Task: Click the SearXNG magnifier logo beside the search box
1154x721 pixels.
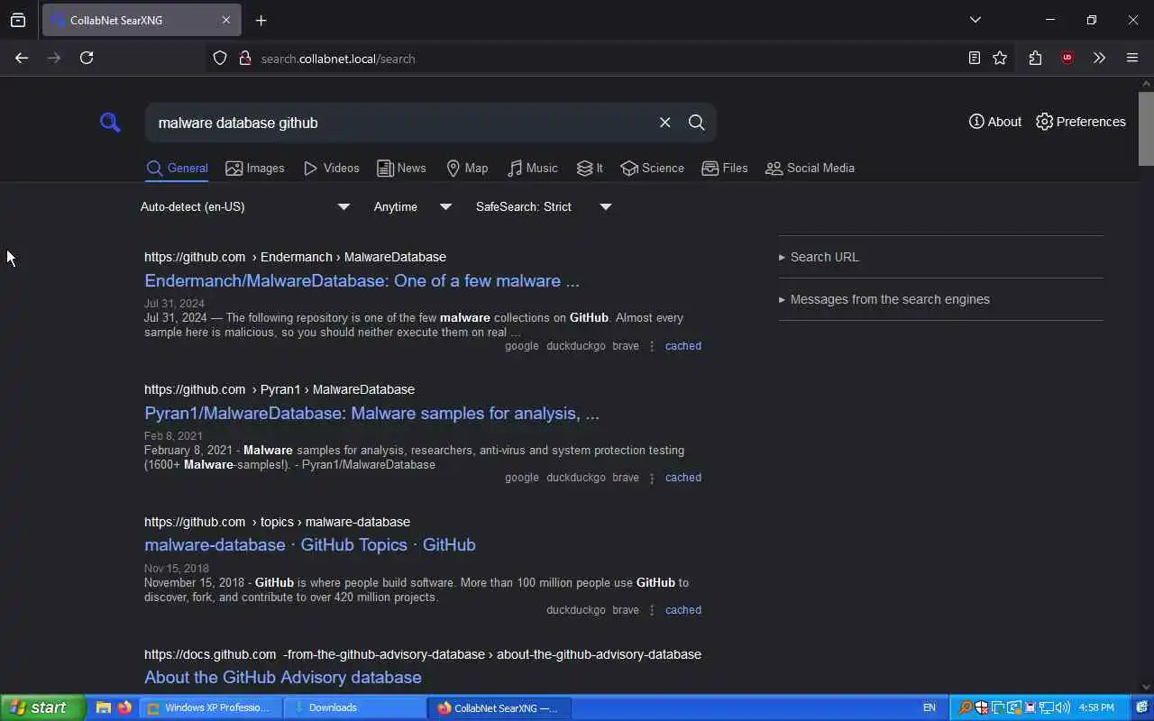Action: (110, 123)
